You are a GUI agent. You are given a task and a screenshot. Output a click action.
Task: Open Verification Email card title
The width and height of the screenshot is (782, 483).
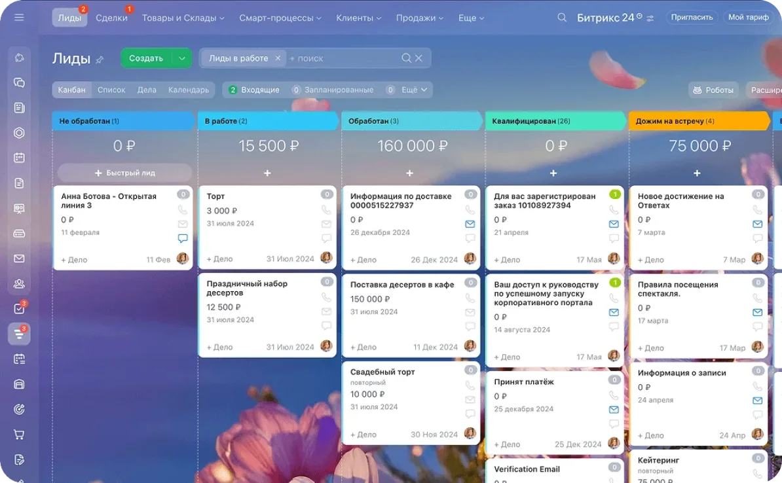(527, 469)
